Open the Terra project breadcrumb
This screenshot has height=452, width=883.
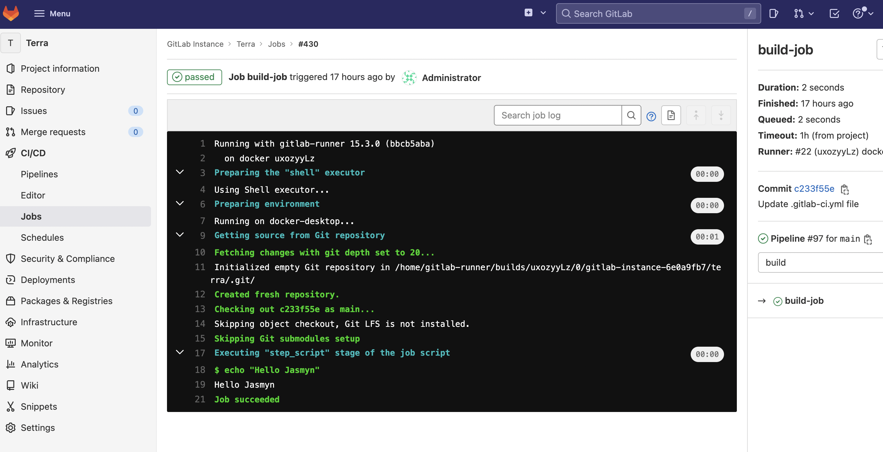click(246, 44)
